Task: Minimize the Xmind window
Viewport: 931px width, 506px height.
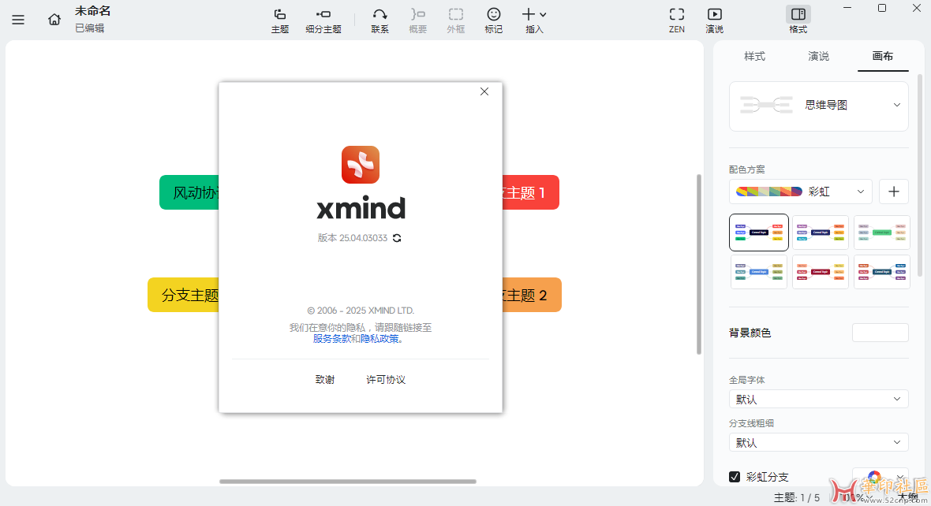Action: [847, 8]
